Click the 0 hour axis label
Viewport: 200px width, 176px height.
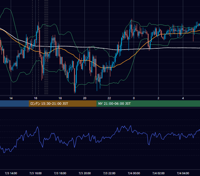point(134,98)
